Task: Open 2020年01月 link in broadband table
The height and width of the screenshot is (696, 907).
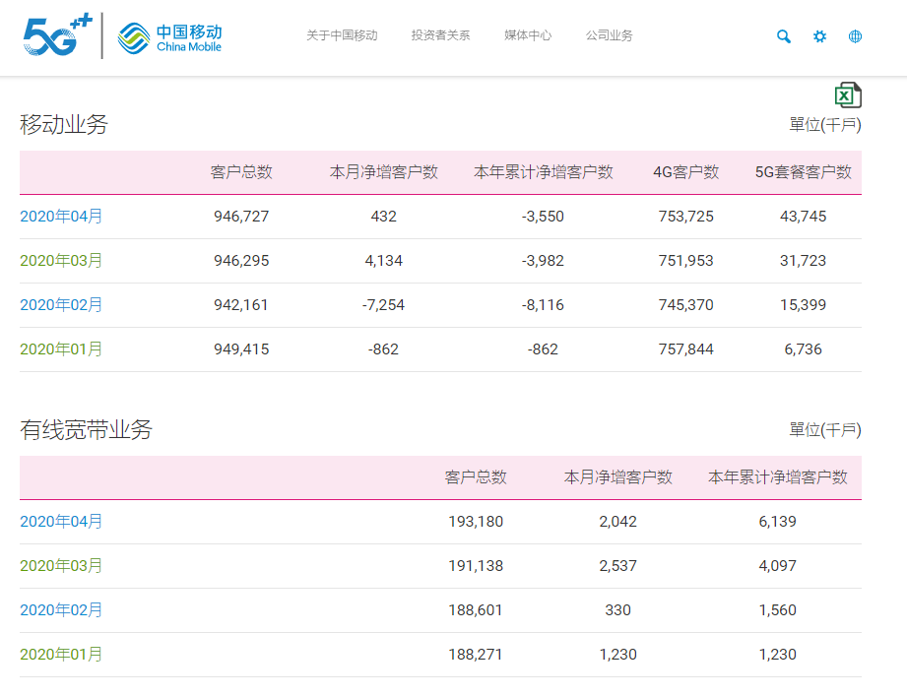Action: [x=61, y=655]
